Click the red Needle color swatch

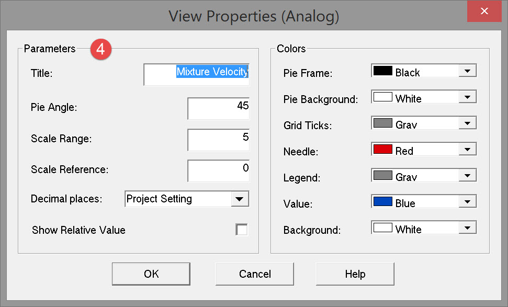click(382, 150)
